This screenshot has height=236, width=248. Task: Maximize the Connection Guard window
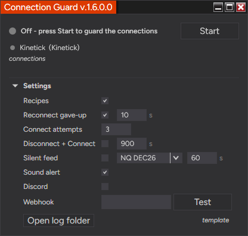[x=230, y=7]
